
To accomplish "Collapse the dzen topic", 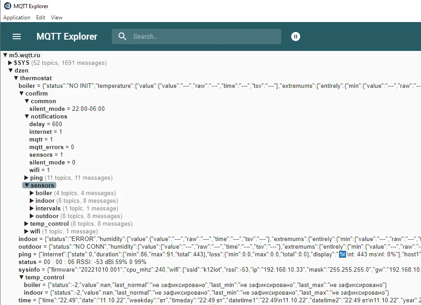I will pos(11,70).
